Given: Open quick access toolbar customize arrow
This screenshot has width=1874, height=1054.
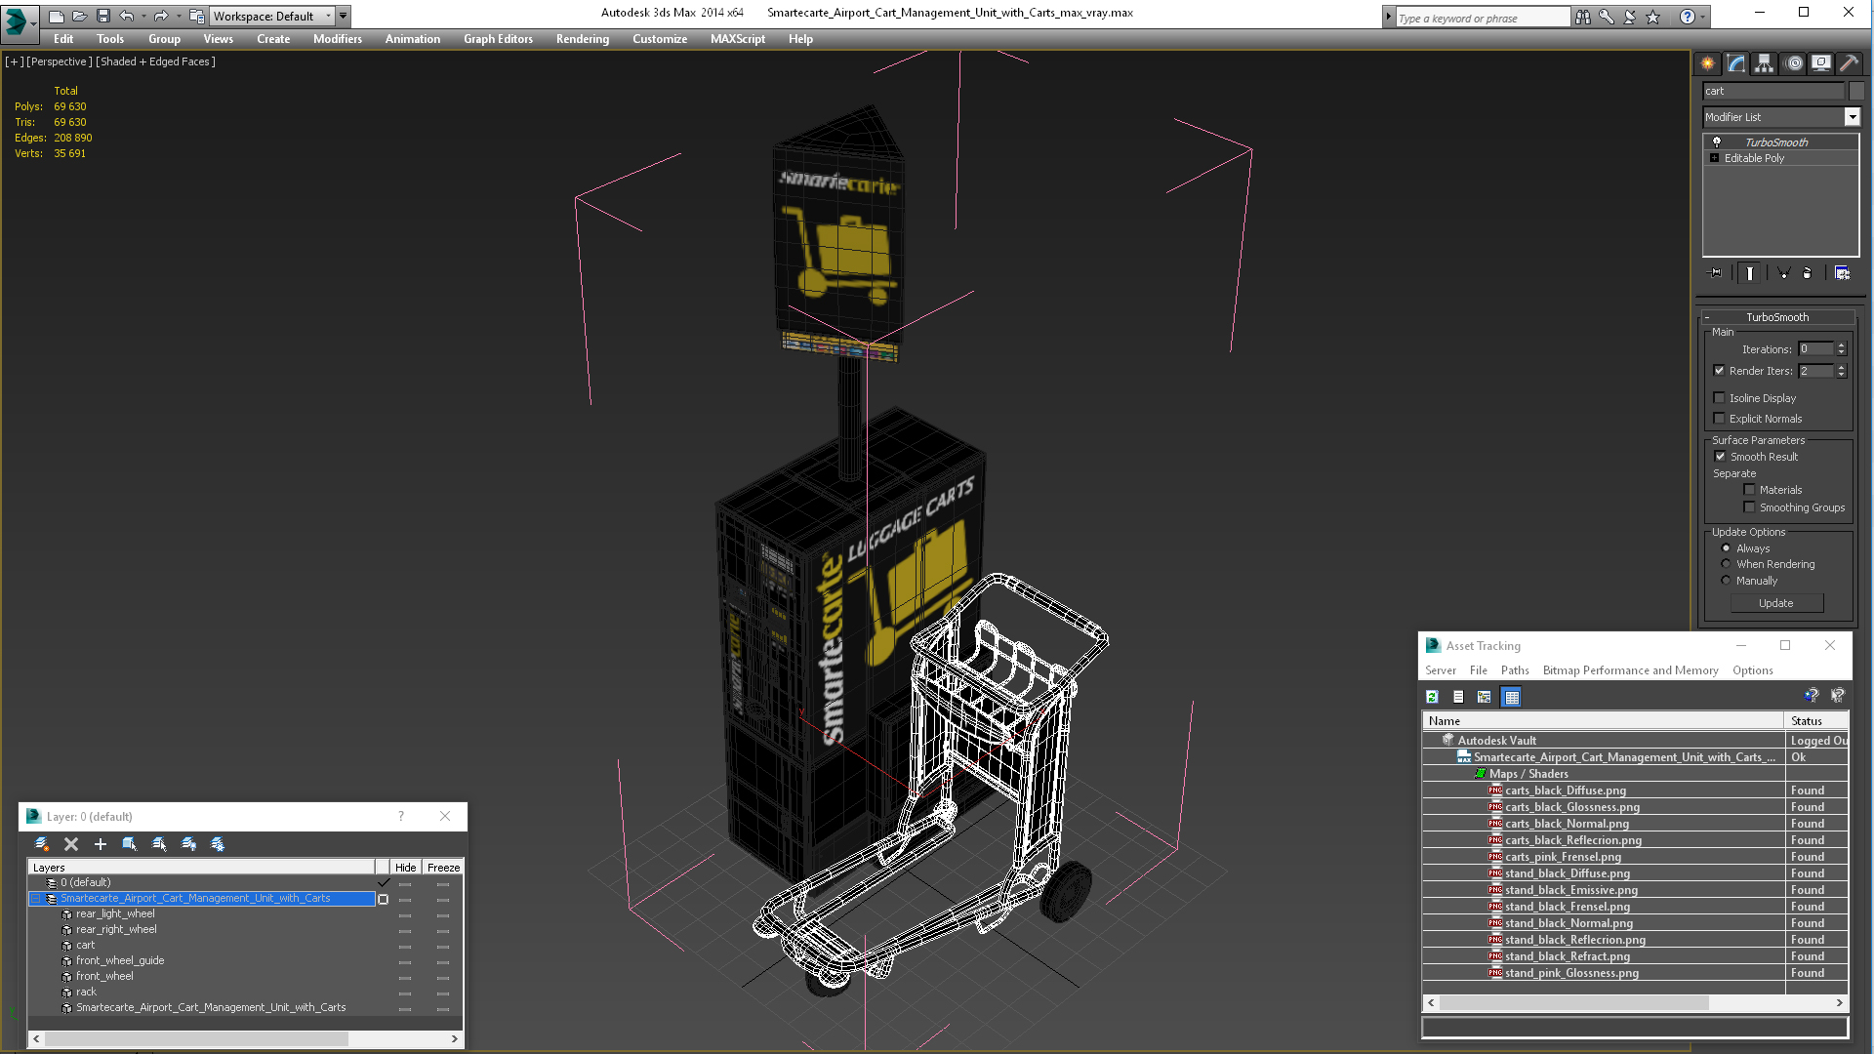Looking at the screenshot, I should [x=344, y=16].
